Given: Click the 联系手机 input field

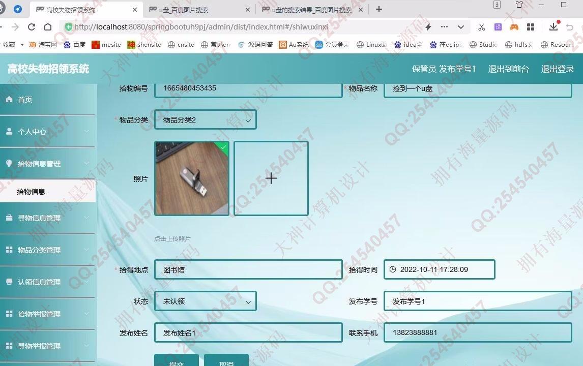Looking at the screenshot, I should click(x=478, y=332).
